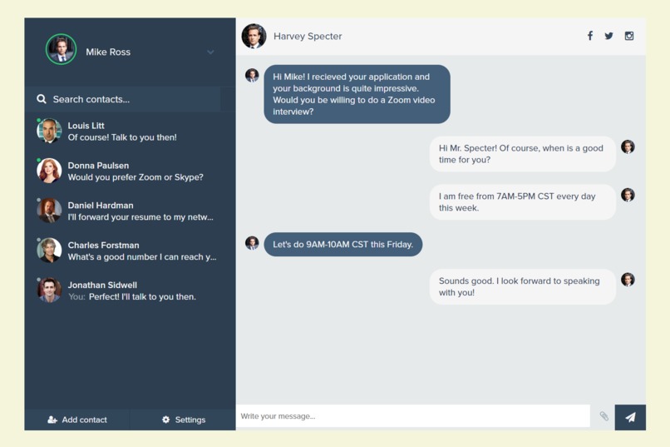Screen dimensions: 670x447
Task: Open Louis Litt conversation
Action: click(x=130, y=132)
